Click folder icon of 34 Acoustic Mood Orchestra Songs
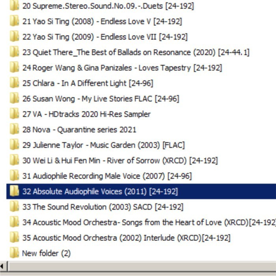Image resolution: width=276 pixels, height=276 pixels. point(14,222)
